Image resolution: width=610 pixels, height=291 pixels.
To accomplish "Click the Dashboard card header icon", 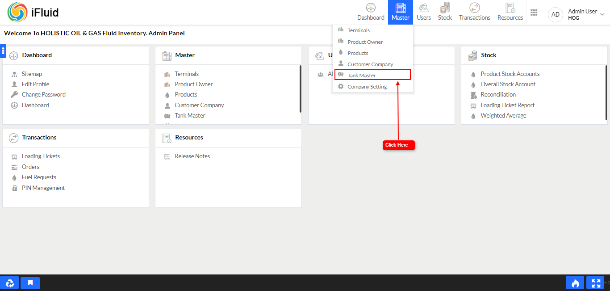I will (13, 55).
